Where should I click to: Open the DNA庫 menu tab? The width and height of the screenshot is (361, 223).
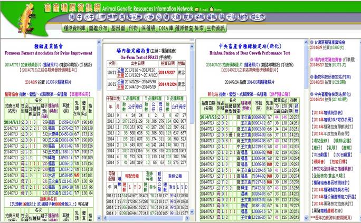(x=166, y=28)
